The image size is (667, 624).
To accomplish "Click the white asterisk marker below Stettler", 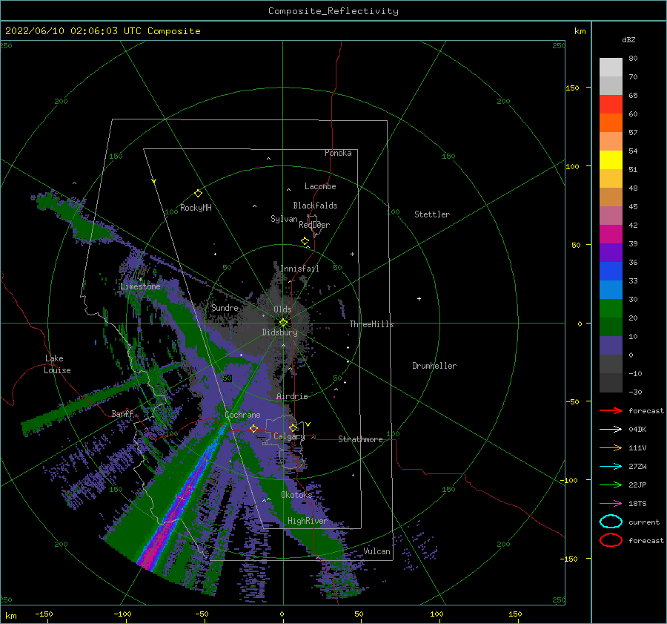I will 352,254.
